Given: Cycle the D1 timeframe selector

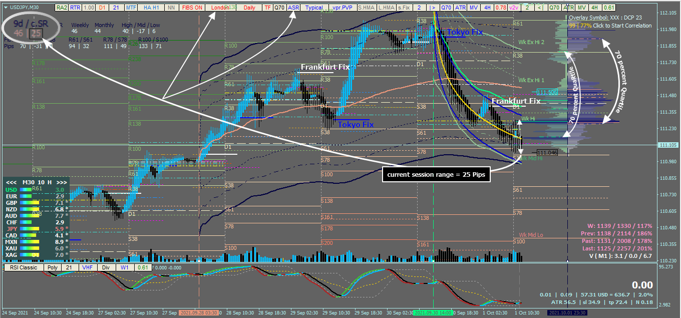Looking at the screenshot, I should [102, 8].
